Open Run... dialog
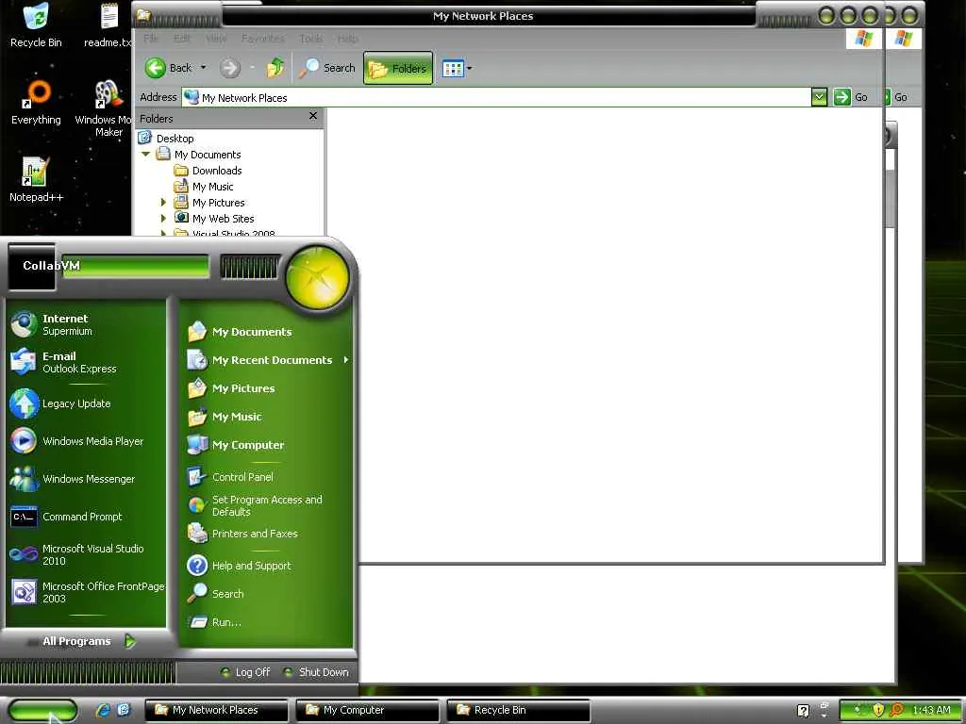Image resolution: width=966 pixels, height=724 pixels. click(267, 622)
